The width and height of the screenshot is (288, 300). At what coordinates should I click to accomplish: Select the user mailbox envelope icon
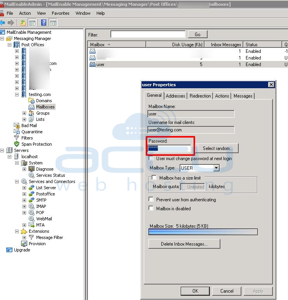pyautogui.click(x=93, y=64)
